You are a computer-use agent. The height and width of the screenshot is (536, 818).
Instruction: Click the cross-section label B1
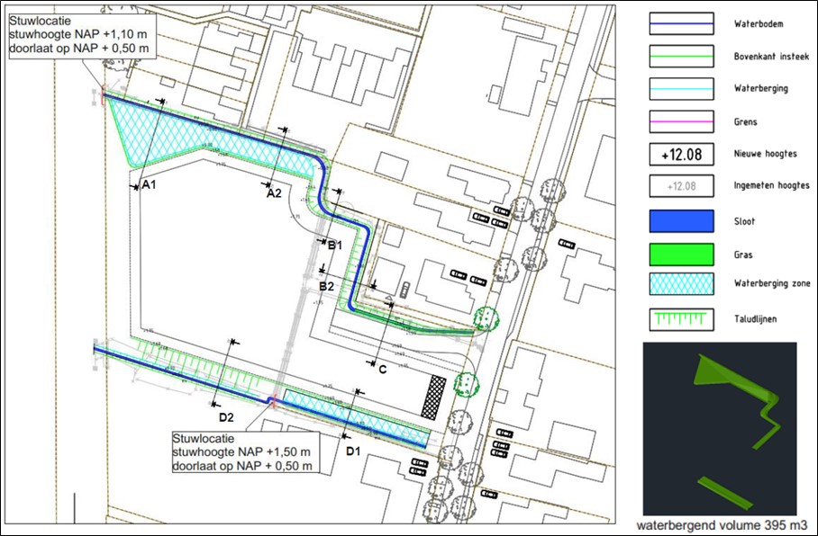(334, 245)
